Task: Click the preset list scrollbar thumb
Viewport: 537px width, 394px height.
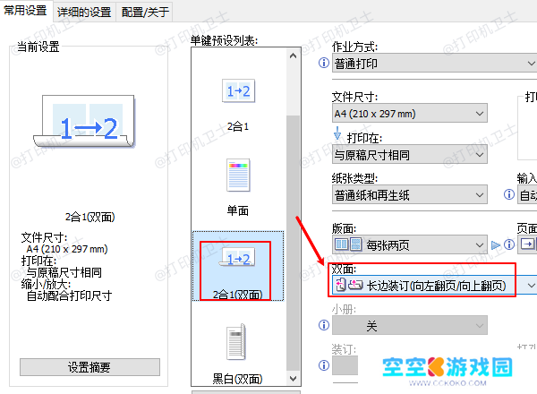Action: coord(293,244)
